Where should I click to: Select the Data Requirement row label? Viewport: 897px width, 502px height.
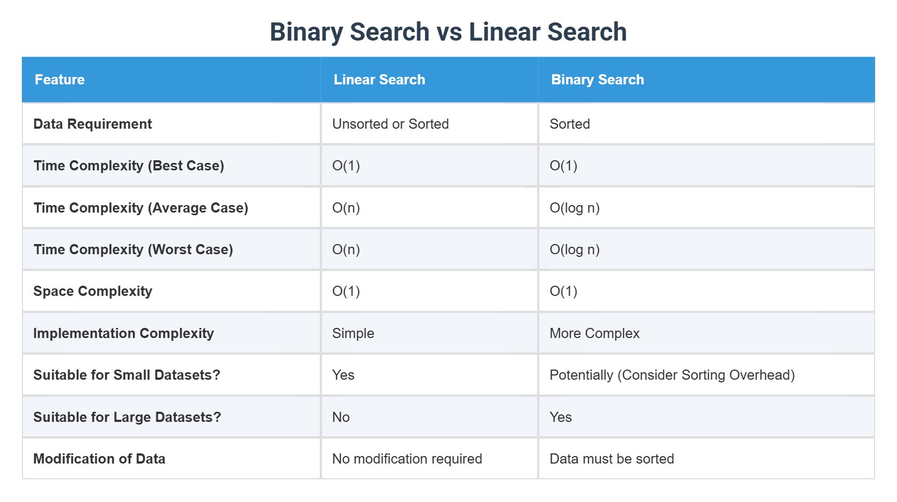(x=92, y=124)
